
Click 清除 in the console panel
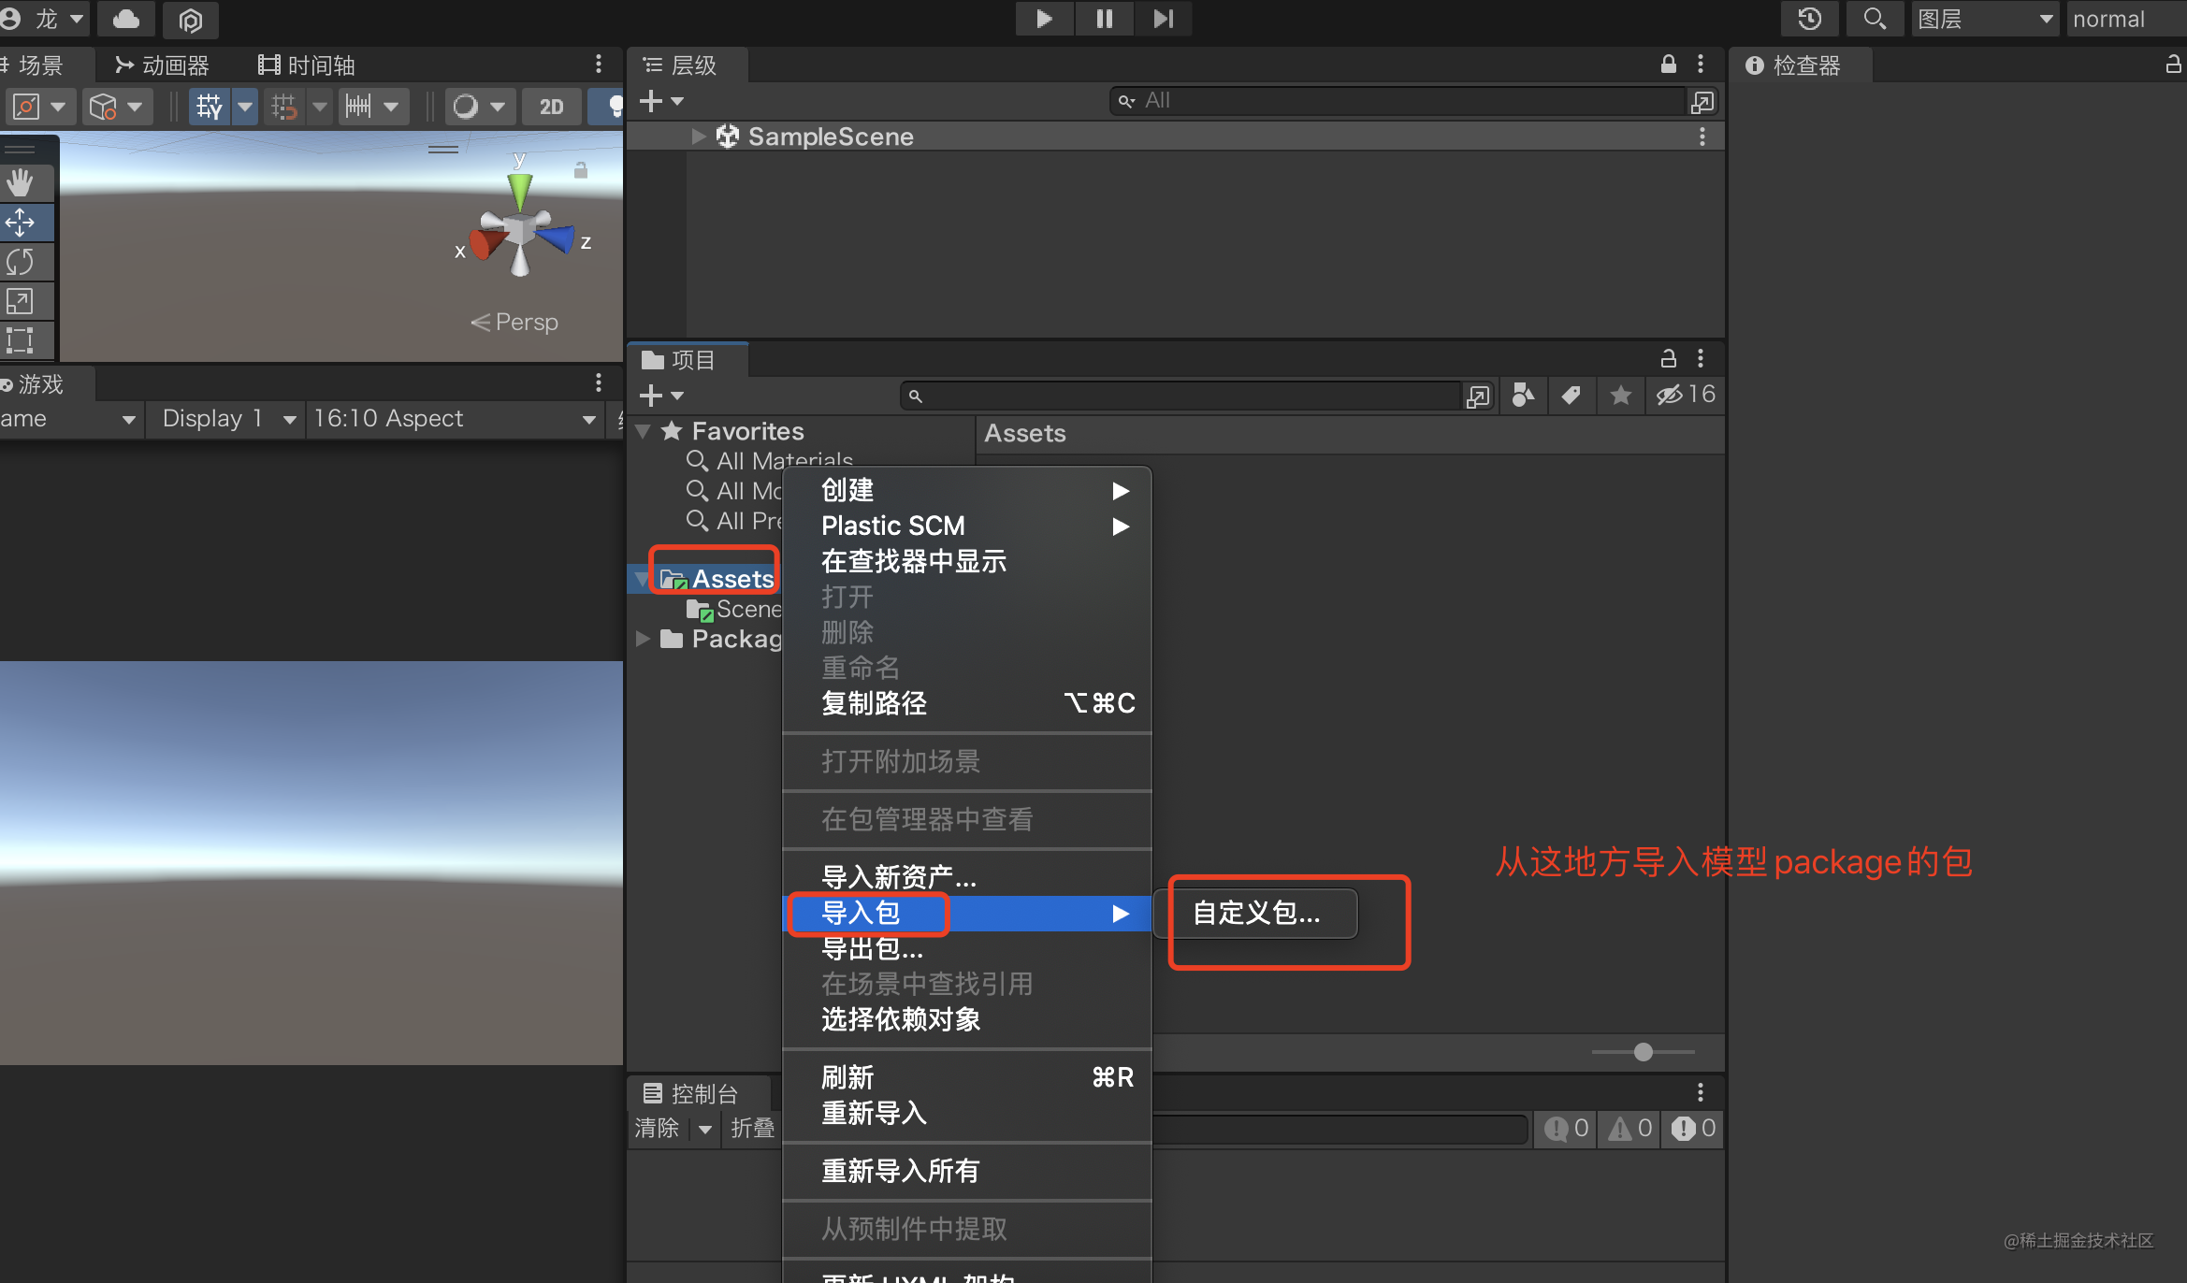pos(655,1129)
